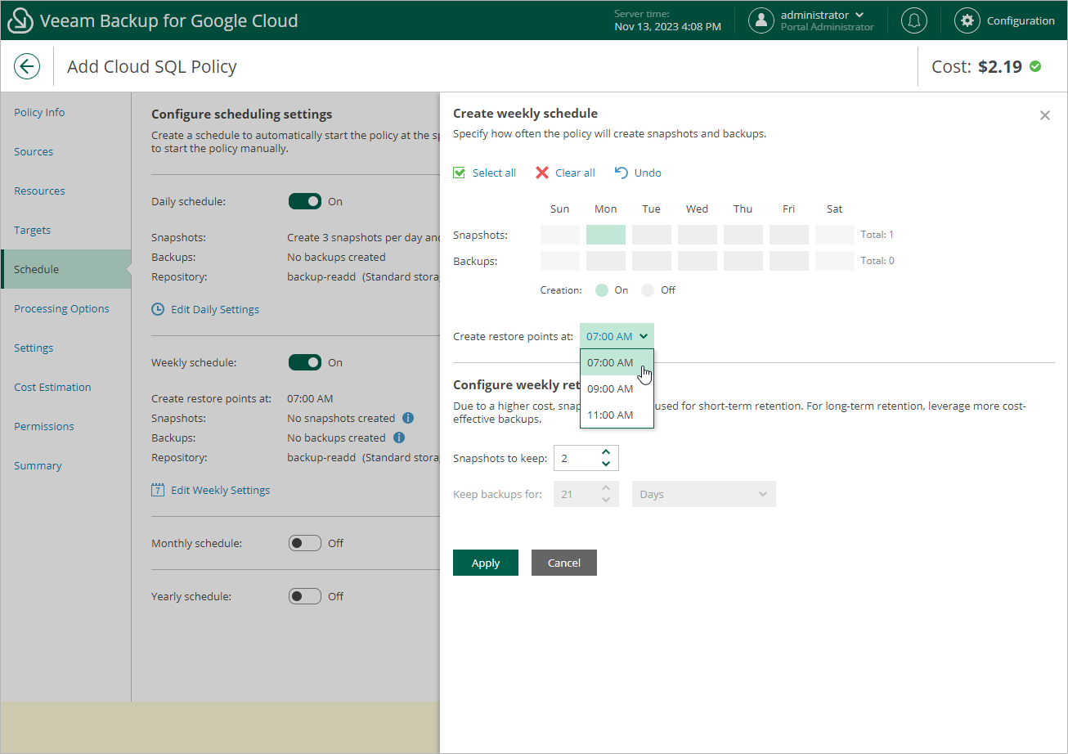
Task: Expand the administrator account menu
Action: point(859,15)
